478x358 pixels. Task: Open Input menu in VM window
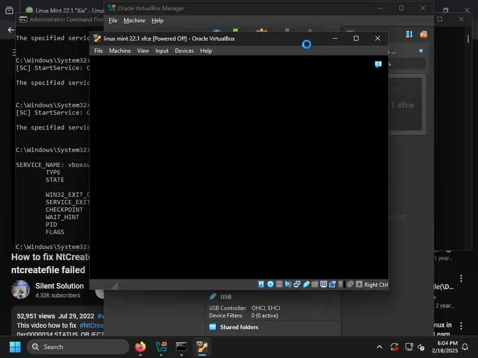click(162, 51)
